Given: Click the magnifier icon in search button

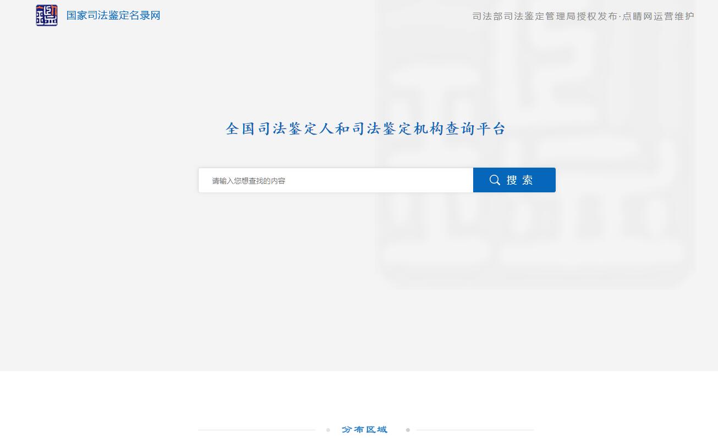Looking at the screenshot, I should (x=495, y=180).
